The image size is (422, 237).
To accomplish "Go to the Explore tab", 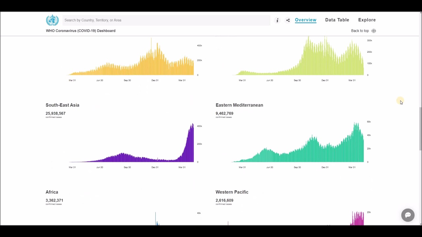I will click(367, 20).
